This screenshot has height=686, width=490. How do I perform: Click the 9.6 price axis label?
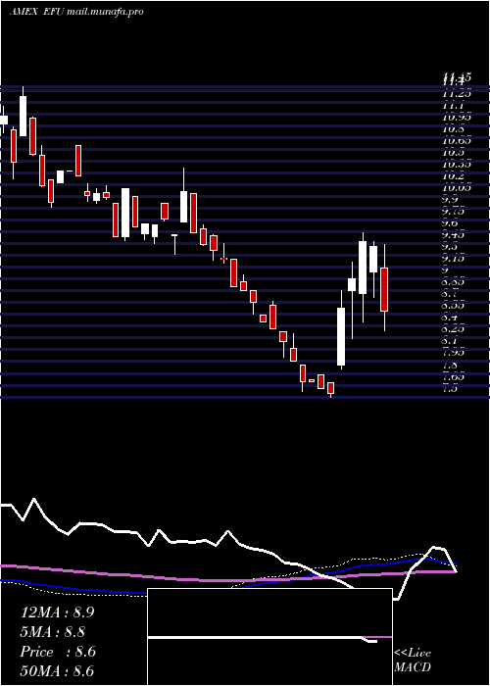click(450, 223)
